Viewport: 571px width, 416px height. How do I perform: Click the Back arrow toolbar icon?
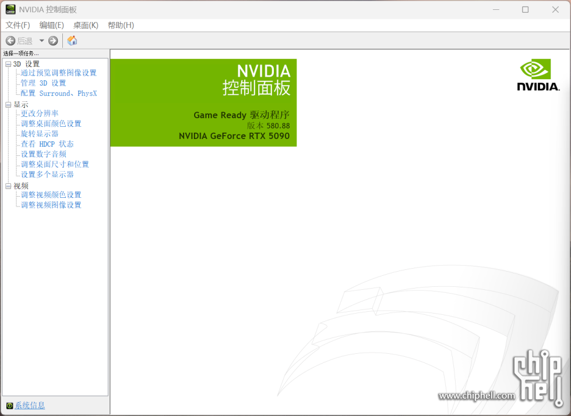(10, 41)
